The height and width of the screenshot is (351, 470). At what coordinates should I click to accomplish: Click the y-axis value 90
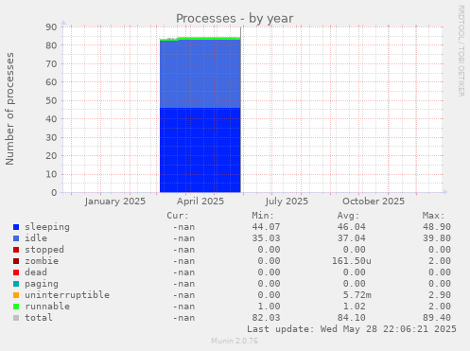coord(51,27)
